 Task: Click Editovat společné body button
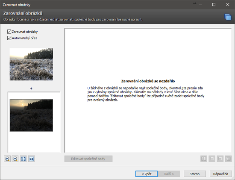click(x=88, y=159)
